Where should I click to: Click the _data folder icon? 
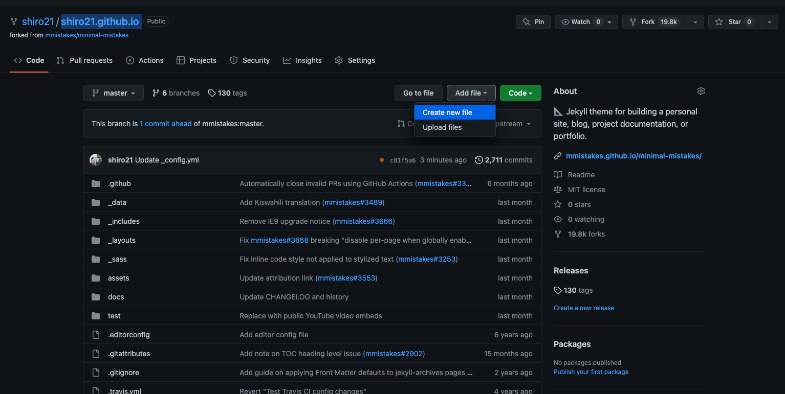click(96, 202)
